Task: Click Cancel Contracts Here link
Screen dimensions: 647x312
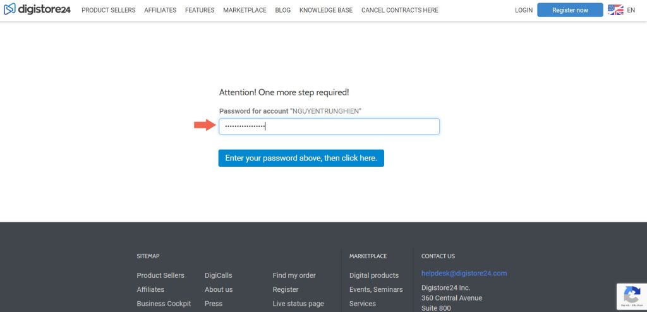Action: pos(399,10)
